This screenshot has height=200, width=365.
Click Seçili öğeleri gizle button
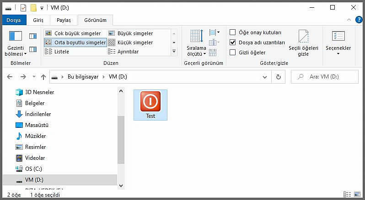tap(303, 43)
